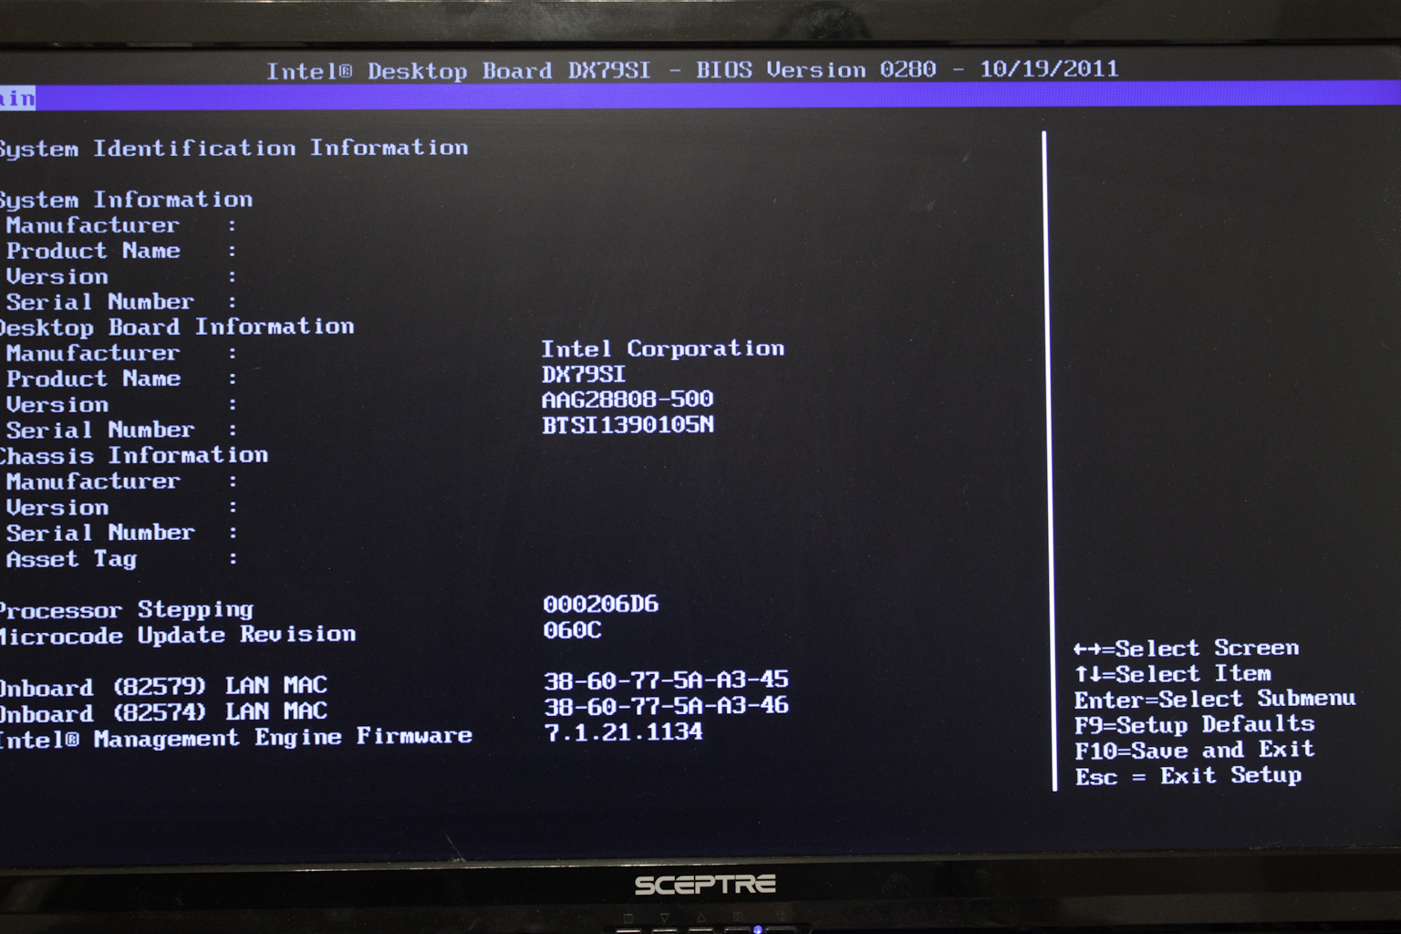Click Esc = Exit Setup hint
Screen dimensions: 1401x934
(1188, 776)
